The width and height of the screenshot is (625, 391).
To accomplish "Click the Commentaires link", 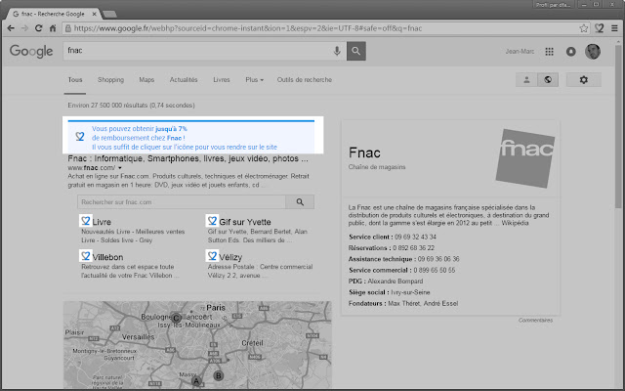I will point(535,321).
